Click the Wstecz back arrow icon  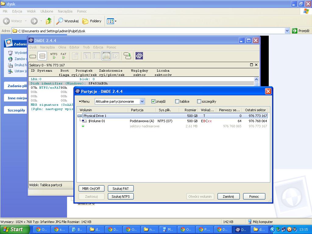click(x=6, y=21)
